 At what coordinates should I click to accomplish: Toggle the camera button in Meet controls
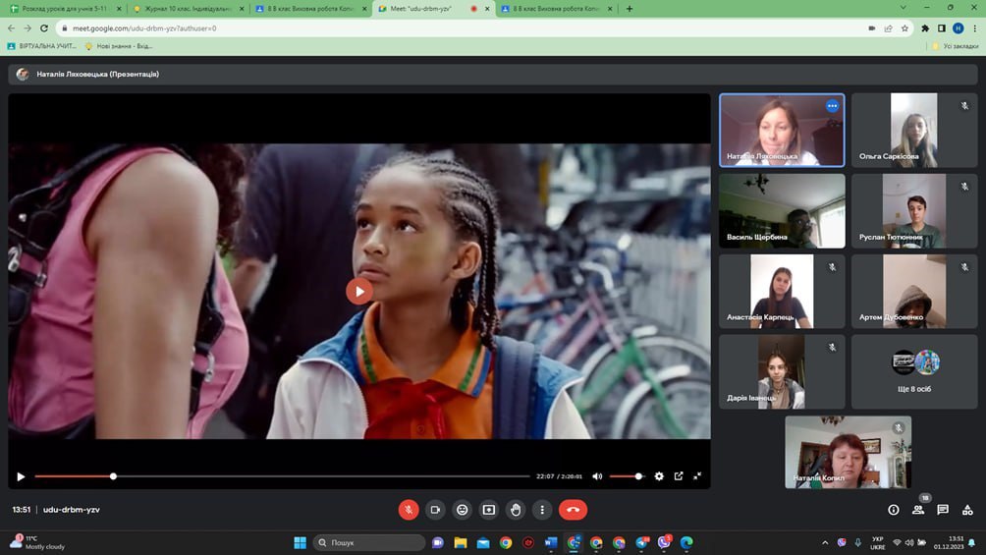click(435, 510)
